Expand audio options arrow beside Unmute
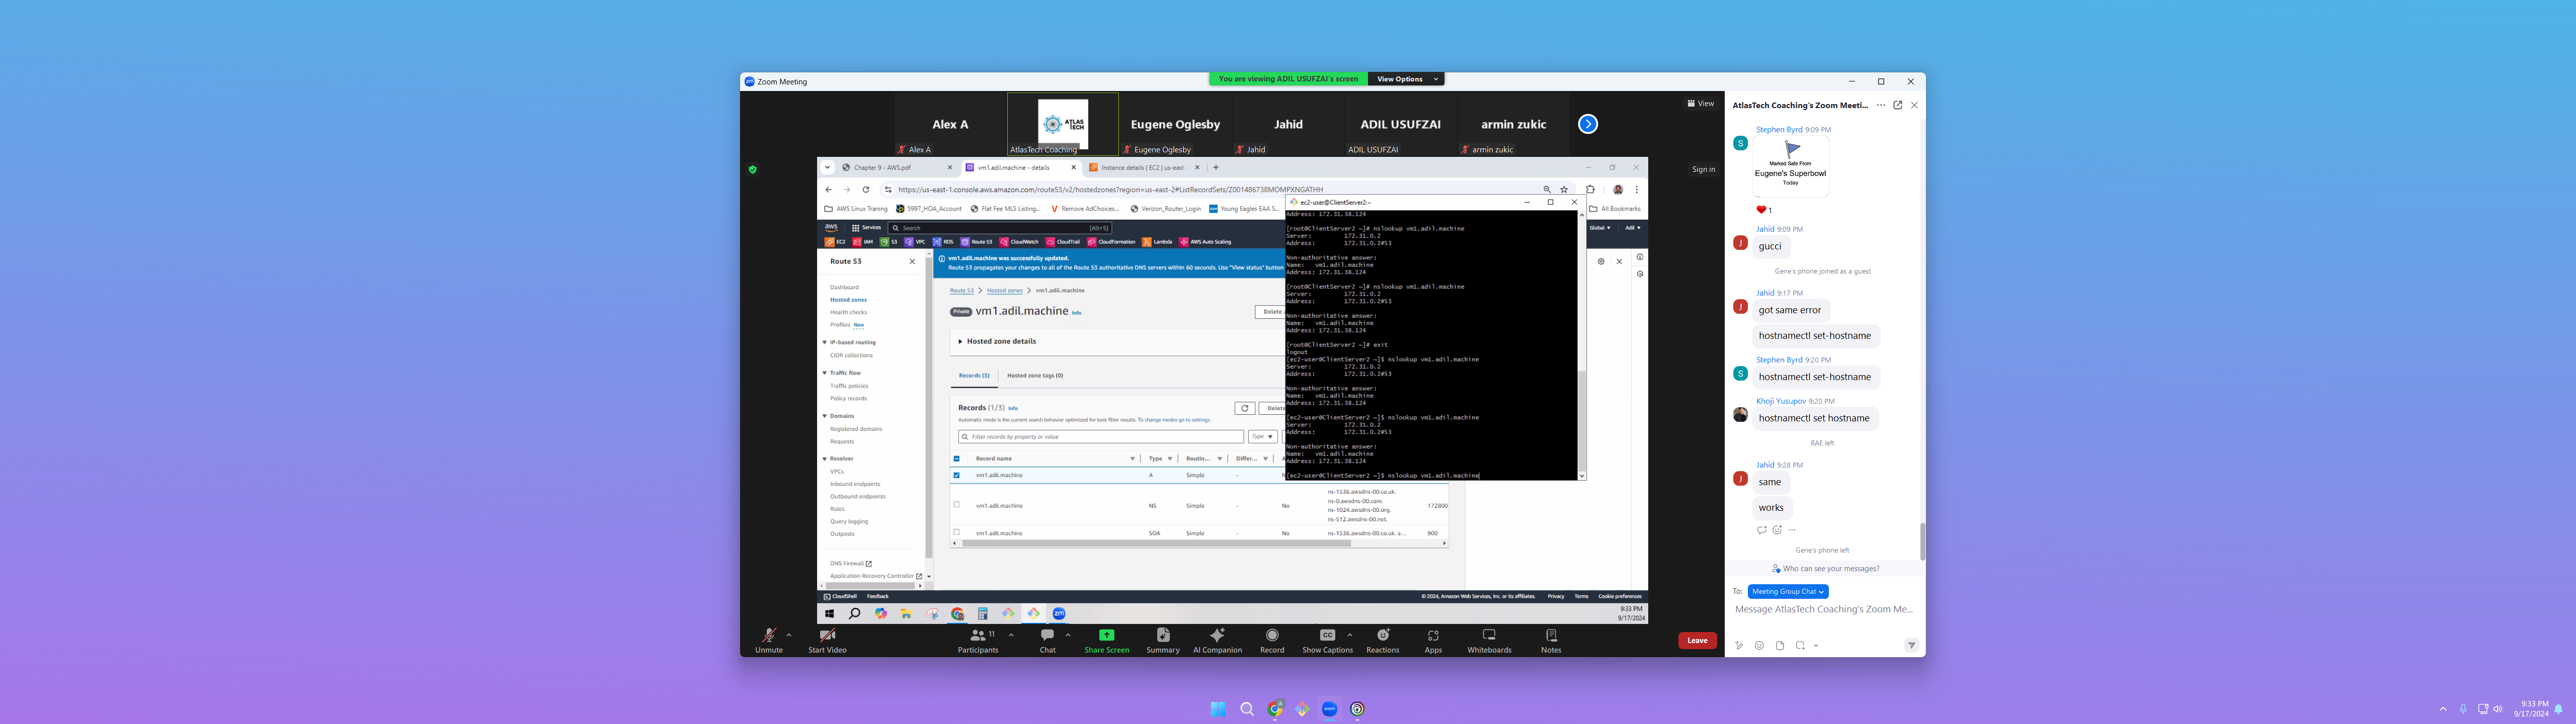 789,634
